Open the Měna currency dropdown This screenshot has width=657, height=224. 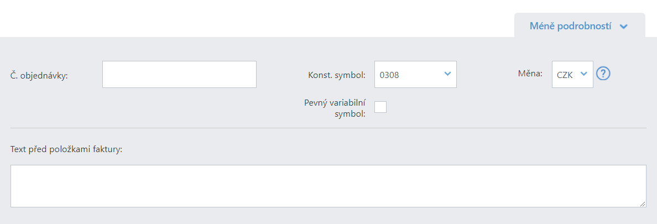pos(572,75)
